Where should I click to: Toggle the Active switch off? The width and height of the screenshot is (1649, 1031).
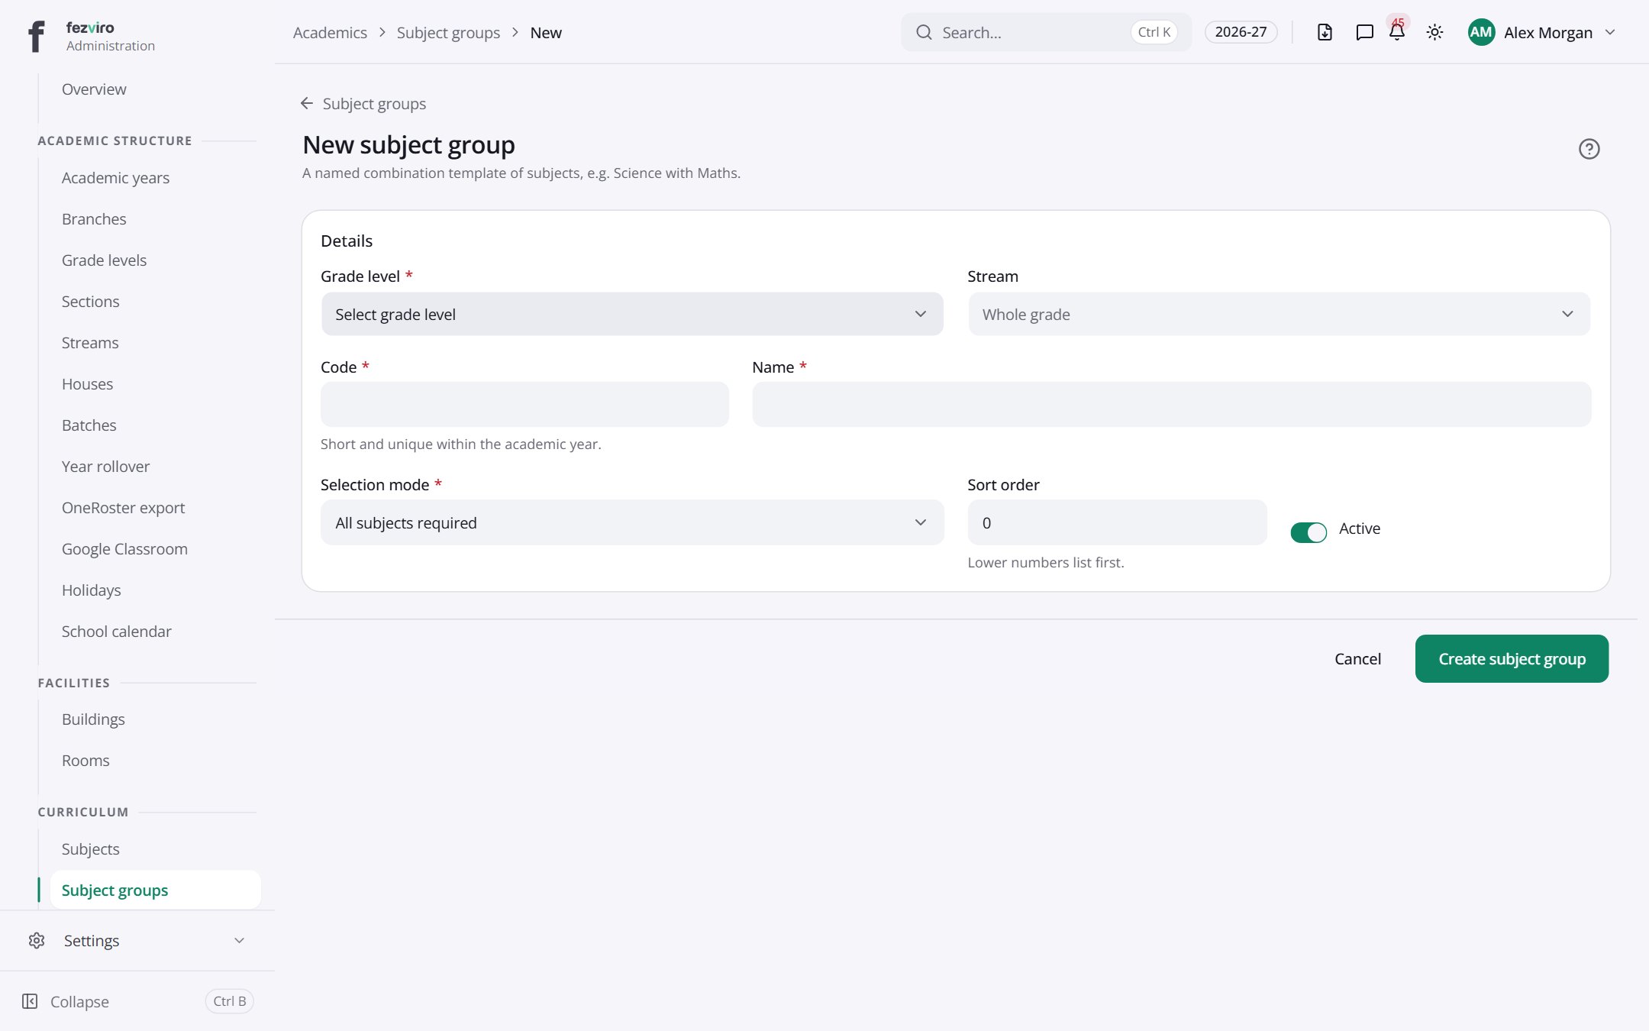click(x=1309, y=532)
